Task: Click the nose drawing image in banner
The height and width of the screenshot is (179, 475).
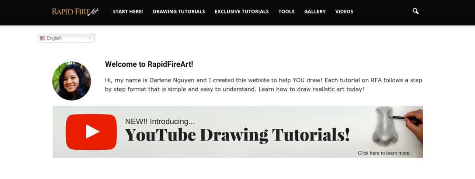Action: (x=384, y=127)
